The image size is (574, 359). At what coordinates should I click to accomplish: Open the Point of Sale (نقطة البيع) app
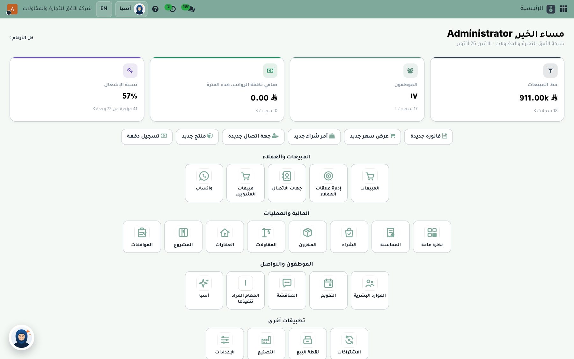[x=308, y=344]
